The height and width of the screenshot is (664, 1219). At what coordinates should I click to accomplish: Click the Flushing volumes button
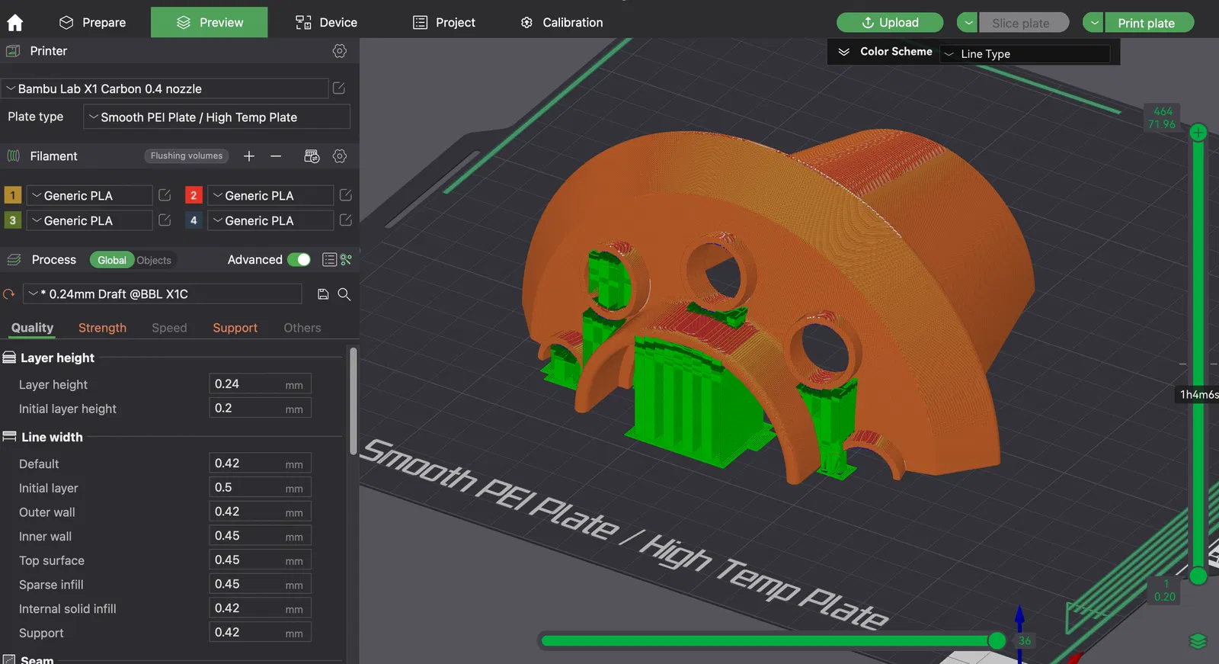[187, 156]
